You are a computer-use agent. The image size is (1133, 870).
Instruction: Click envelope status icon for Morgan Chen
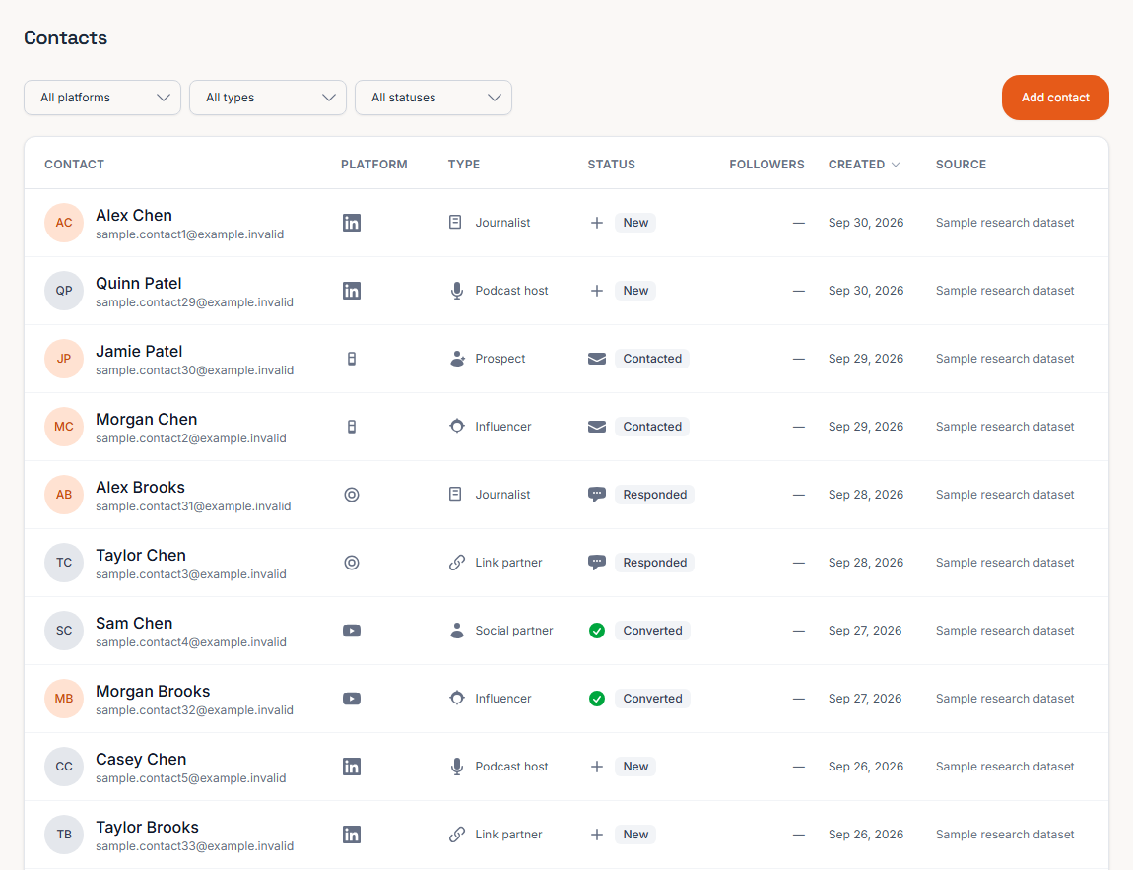click(597, 427)
